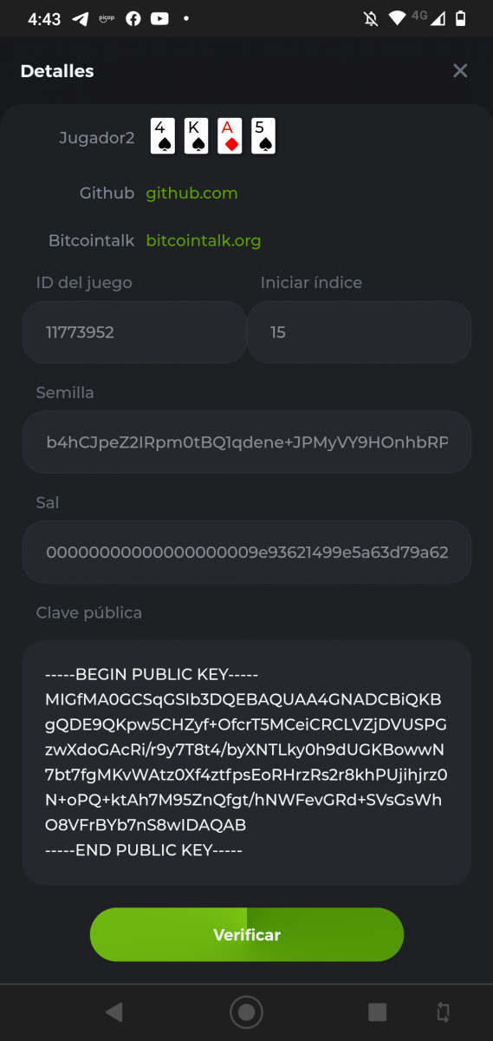Tap the YouTube notification icon

click(159, 18)
